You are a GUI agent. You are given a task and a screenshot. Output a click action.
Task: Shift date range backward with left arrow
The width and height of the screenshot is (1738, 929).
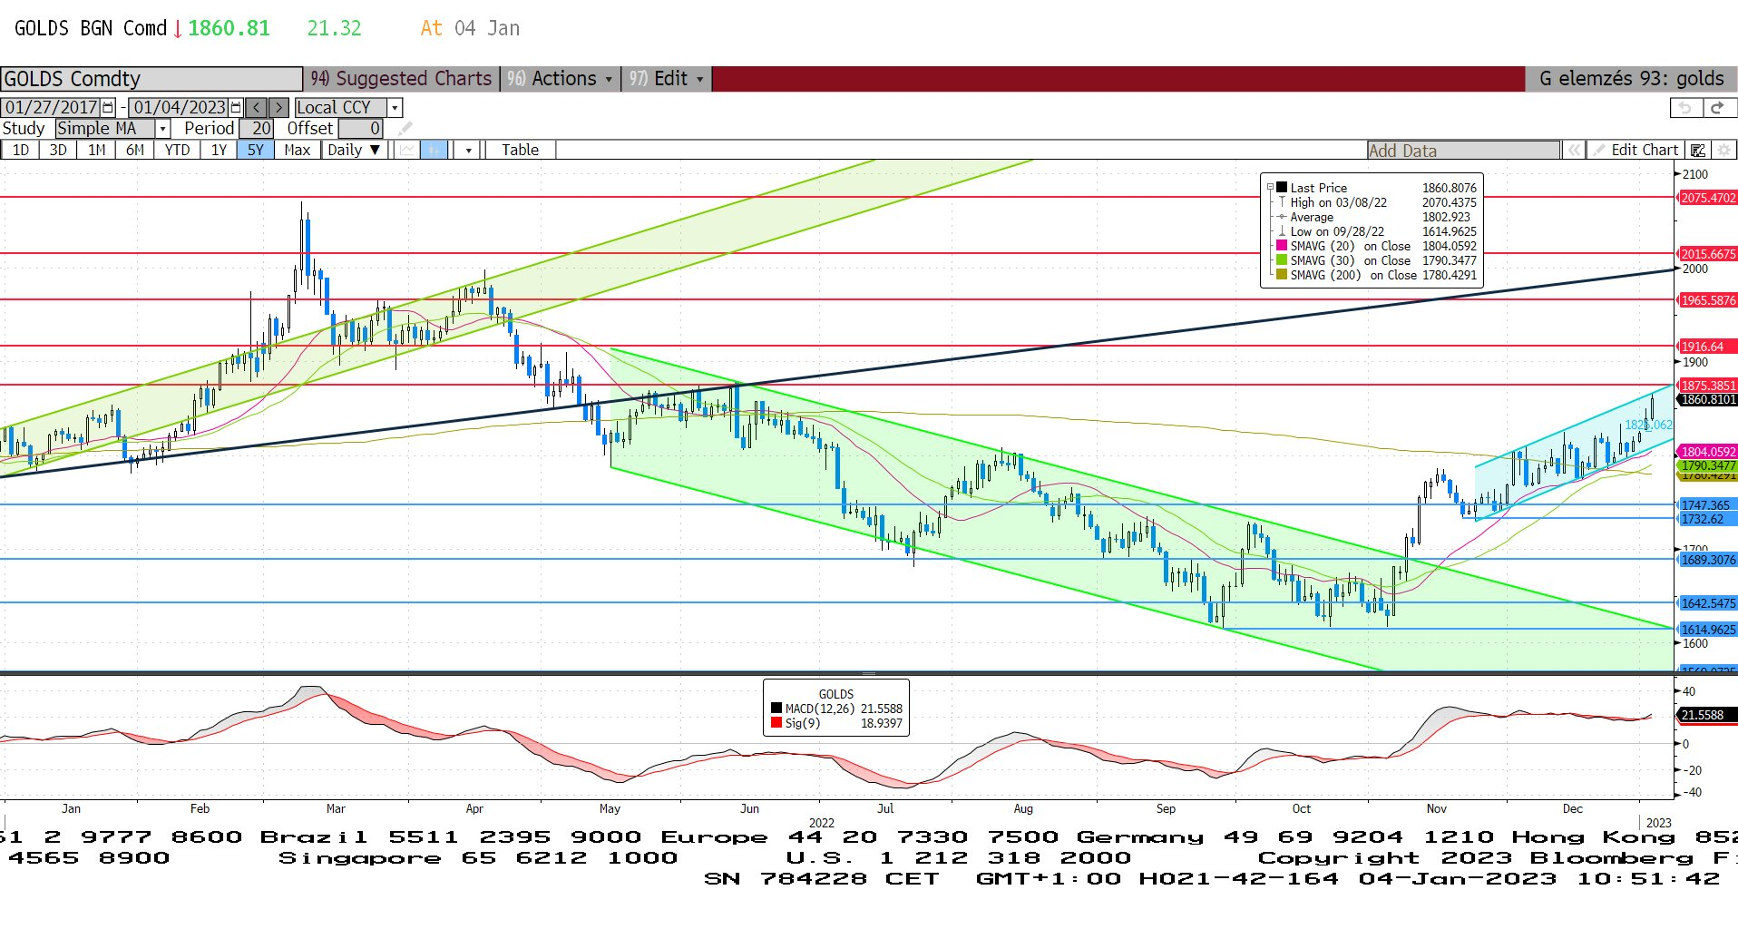pyautogui.click(x=257, y=107)
